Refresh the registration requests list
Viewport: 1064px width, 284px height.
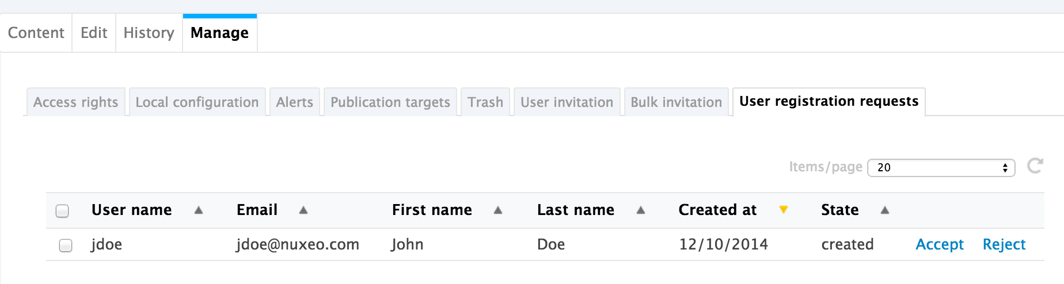1035,166
